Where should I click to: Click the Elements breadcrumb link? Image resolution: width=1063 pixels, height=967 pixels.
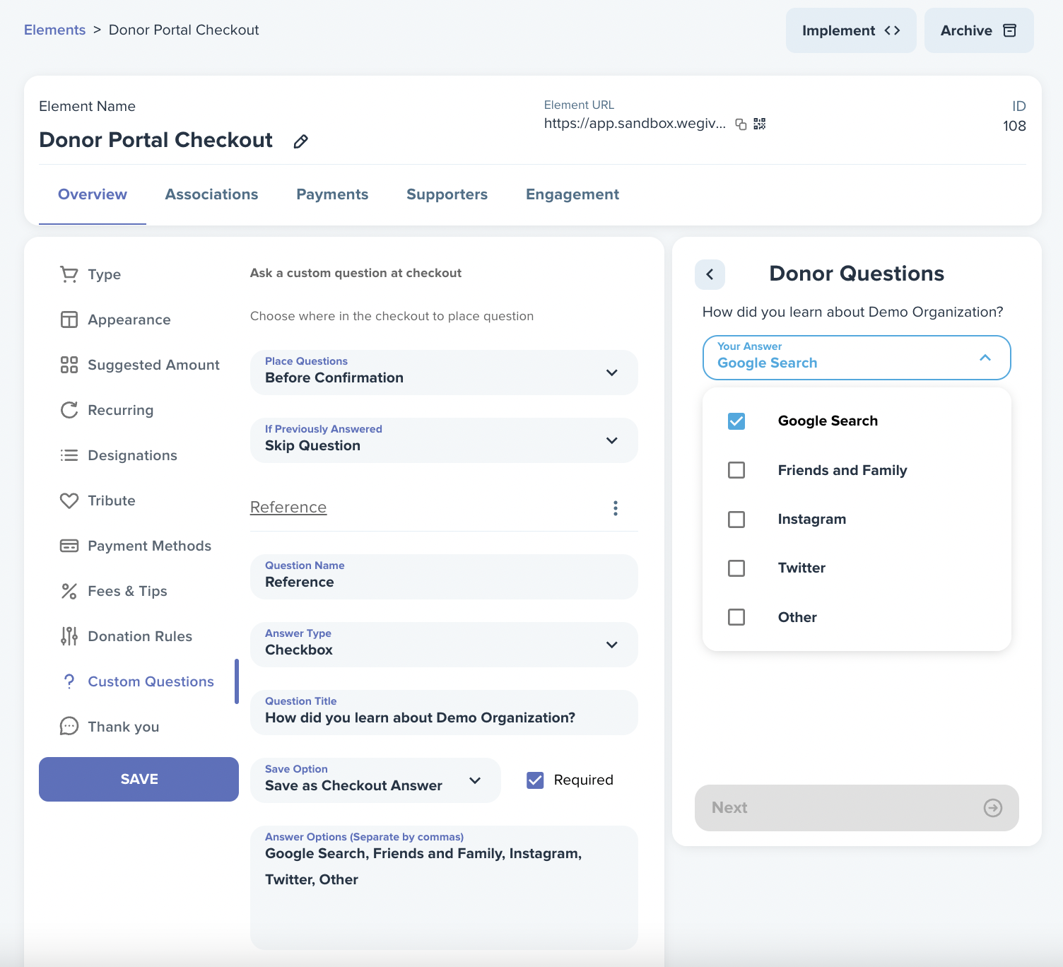tap(54, 30)
